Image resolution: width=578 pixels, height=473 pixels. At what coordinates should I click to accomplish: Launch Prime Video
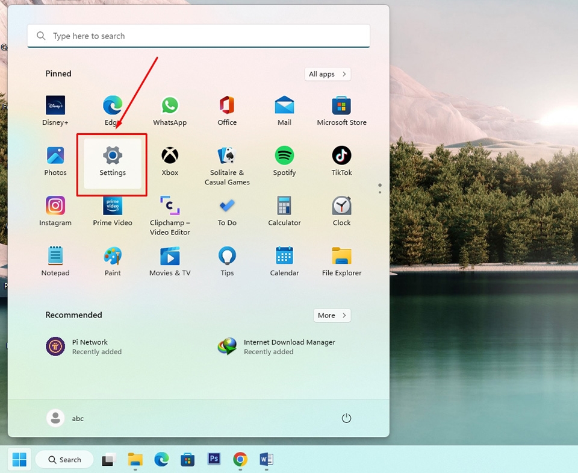[x=113, y=211]
